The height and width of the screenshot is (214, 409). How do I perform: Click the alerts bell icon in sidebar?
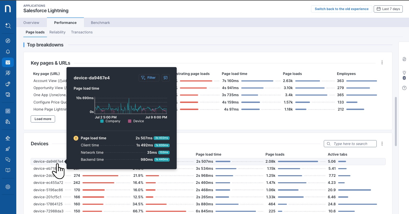8,52
